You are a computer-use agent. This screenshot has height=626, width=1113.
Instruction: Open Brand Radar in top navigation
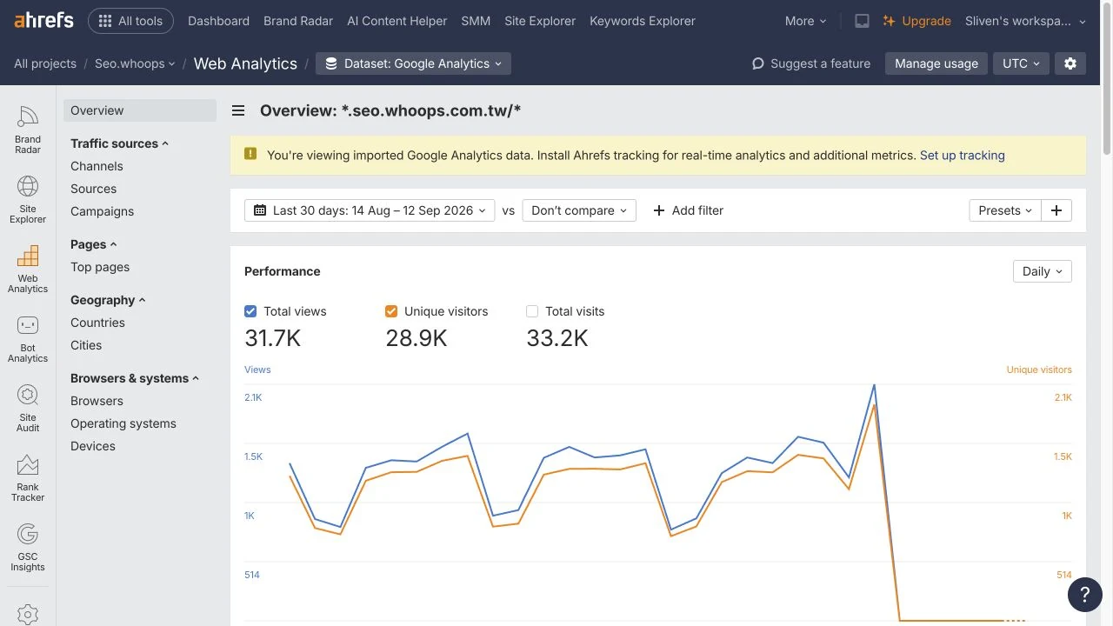click(x=298, y=21)
